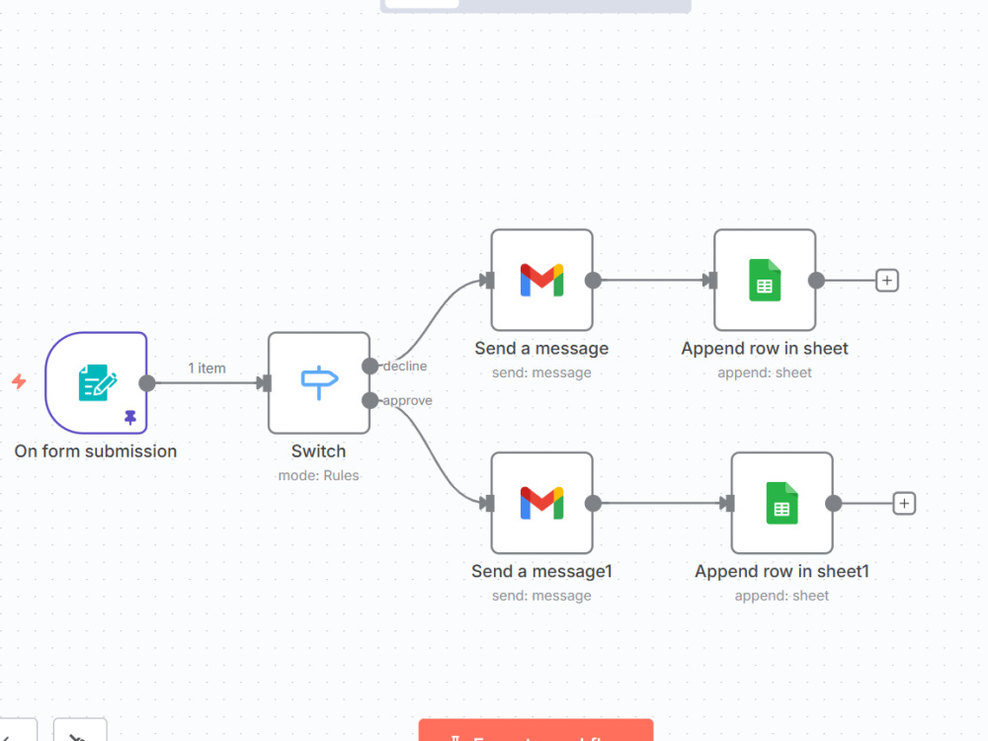Click the Switch approve output connector

[x=370, y=400]
